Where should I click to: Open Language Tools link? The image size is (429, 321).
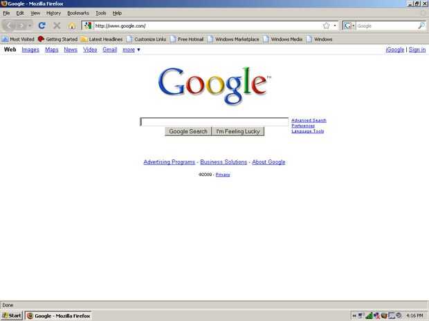[308, 131]
